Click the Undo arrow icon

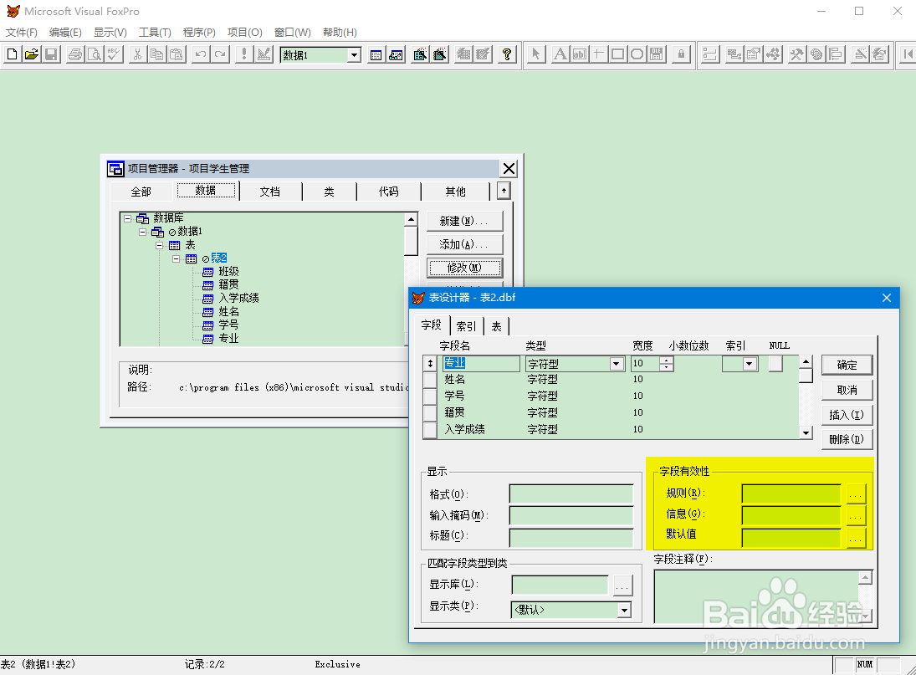click(x=201, y=55)
